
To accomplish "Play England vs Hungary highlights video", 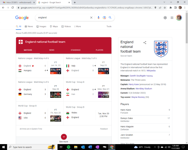I will [56, 71].
